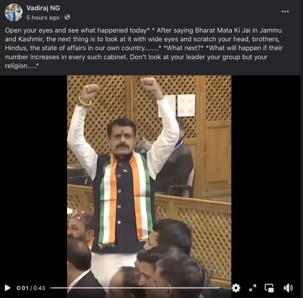The width and height of the screenshot is (303, 298).
Task: Open Vadiraj NG profile name link
Action: [x=43, y=8]
